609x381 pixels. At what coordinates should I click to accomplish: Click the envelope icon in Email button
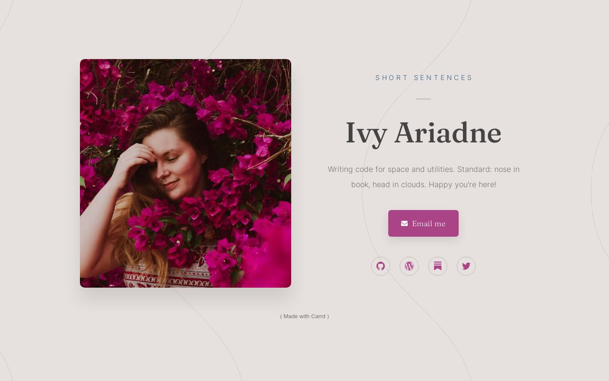point(404,223)
